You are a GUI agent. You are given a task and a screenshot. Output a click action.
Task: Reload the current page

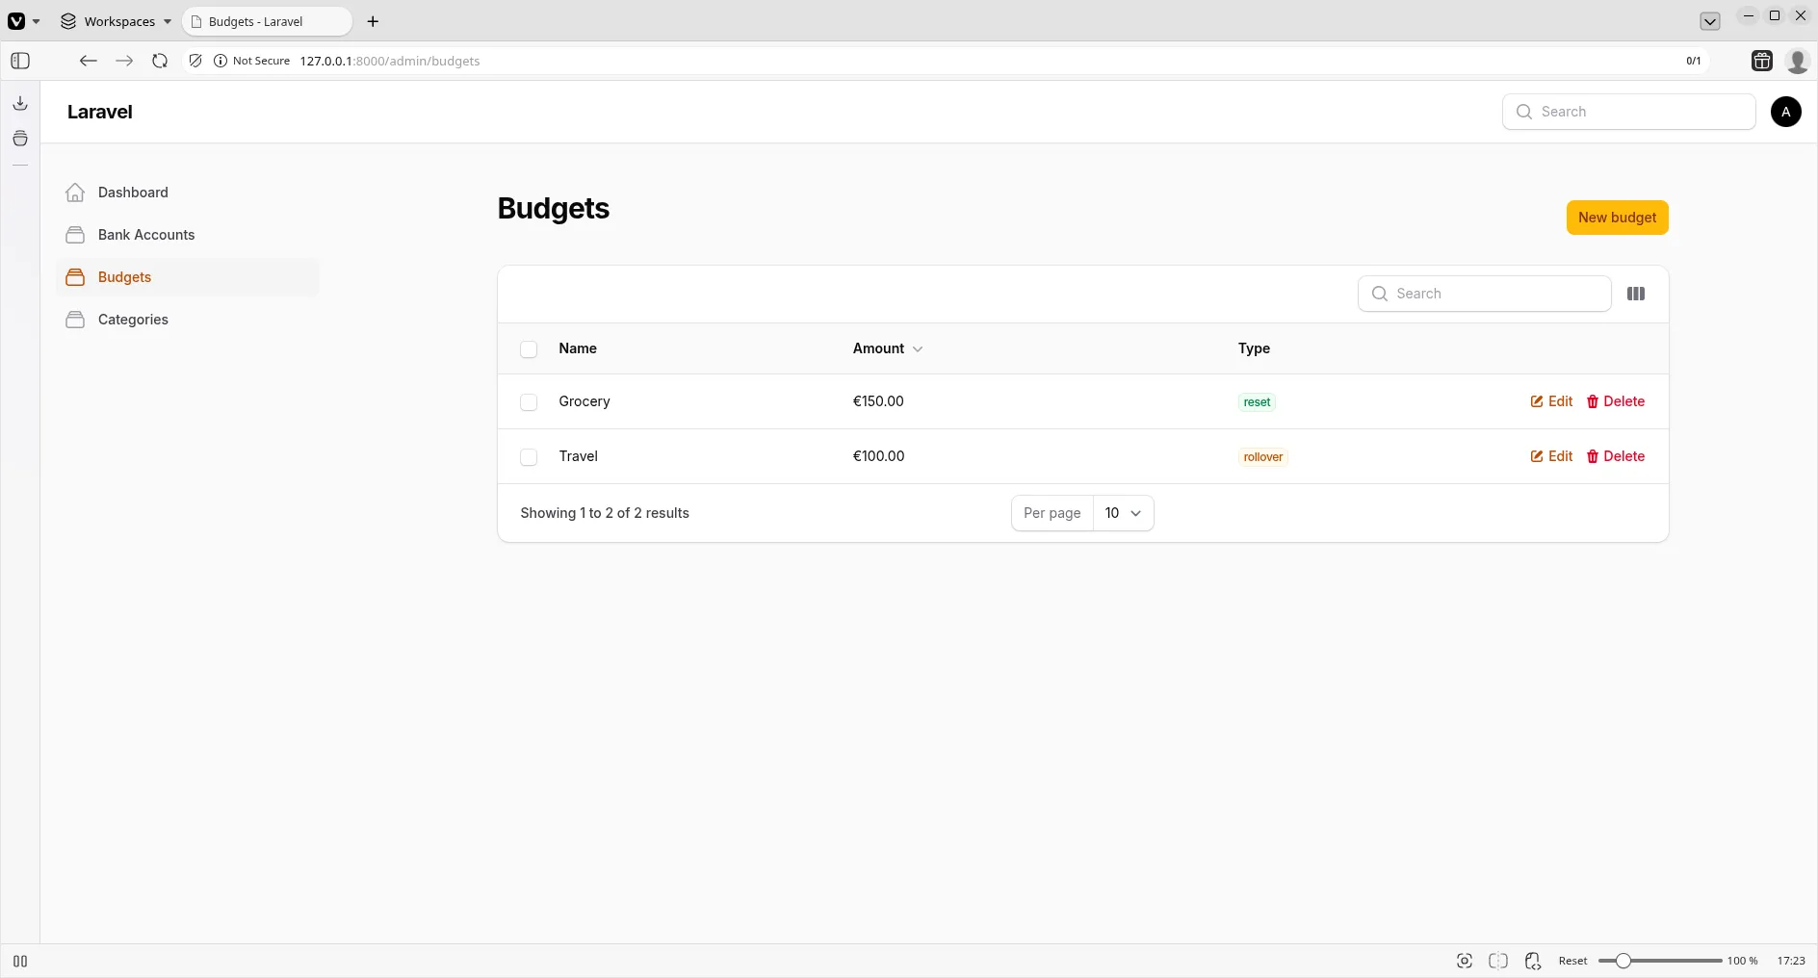160,61
